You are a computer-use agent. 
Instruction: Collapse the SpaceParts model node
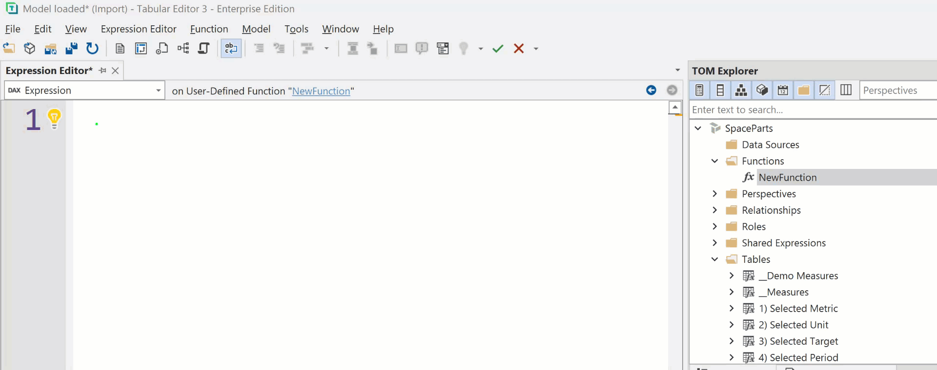click(698, 129)
